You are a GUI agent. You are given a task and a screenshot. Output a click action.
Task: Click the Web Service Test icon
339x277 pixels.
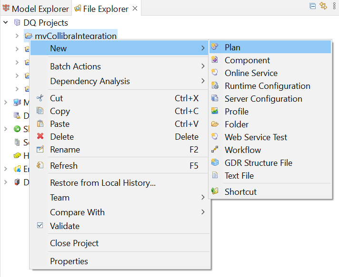point(215,137)
